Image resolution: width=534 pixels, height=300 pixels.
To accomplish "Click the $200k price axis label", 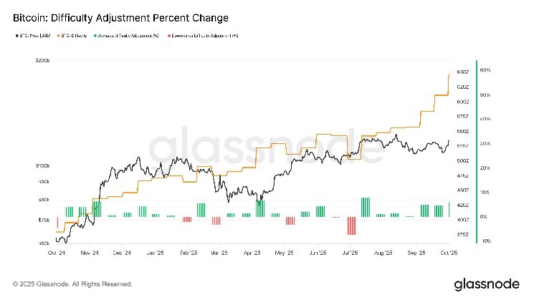I will (x=42, y=62).
